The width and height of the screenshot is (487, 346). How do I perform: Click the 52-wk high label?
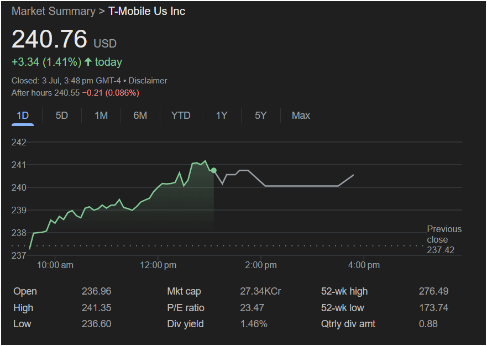pos(344,291)
